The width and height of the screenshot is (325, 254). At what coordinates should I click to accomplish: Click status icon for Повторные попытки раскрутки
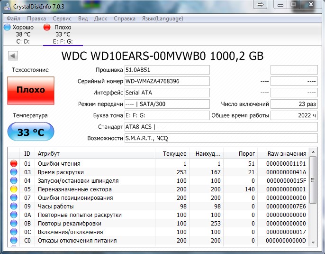point(14,215)
